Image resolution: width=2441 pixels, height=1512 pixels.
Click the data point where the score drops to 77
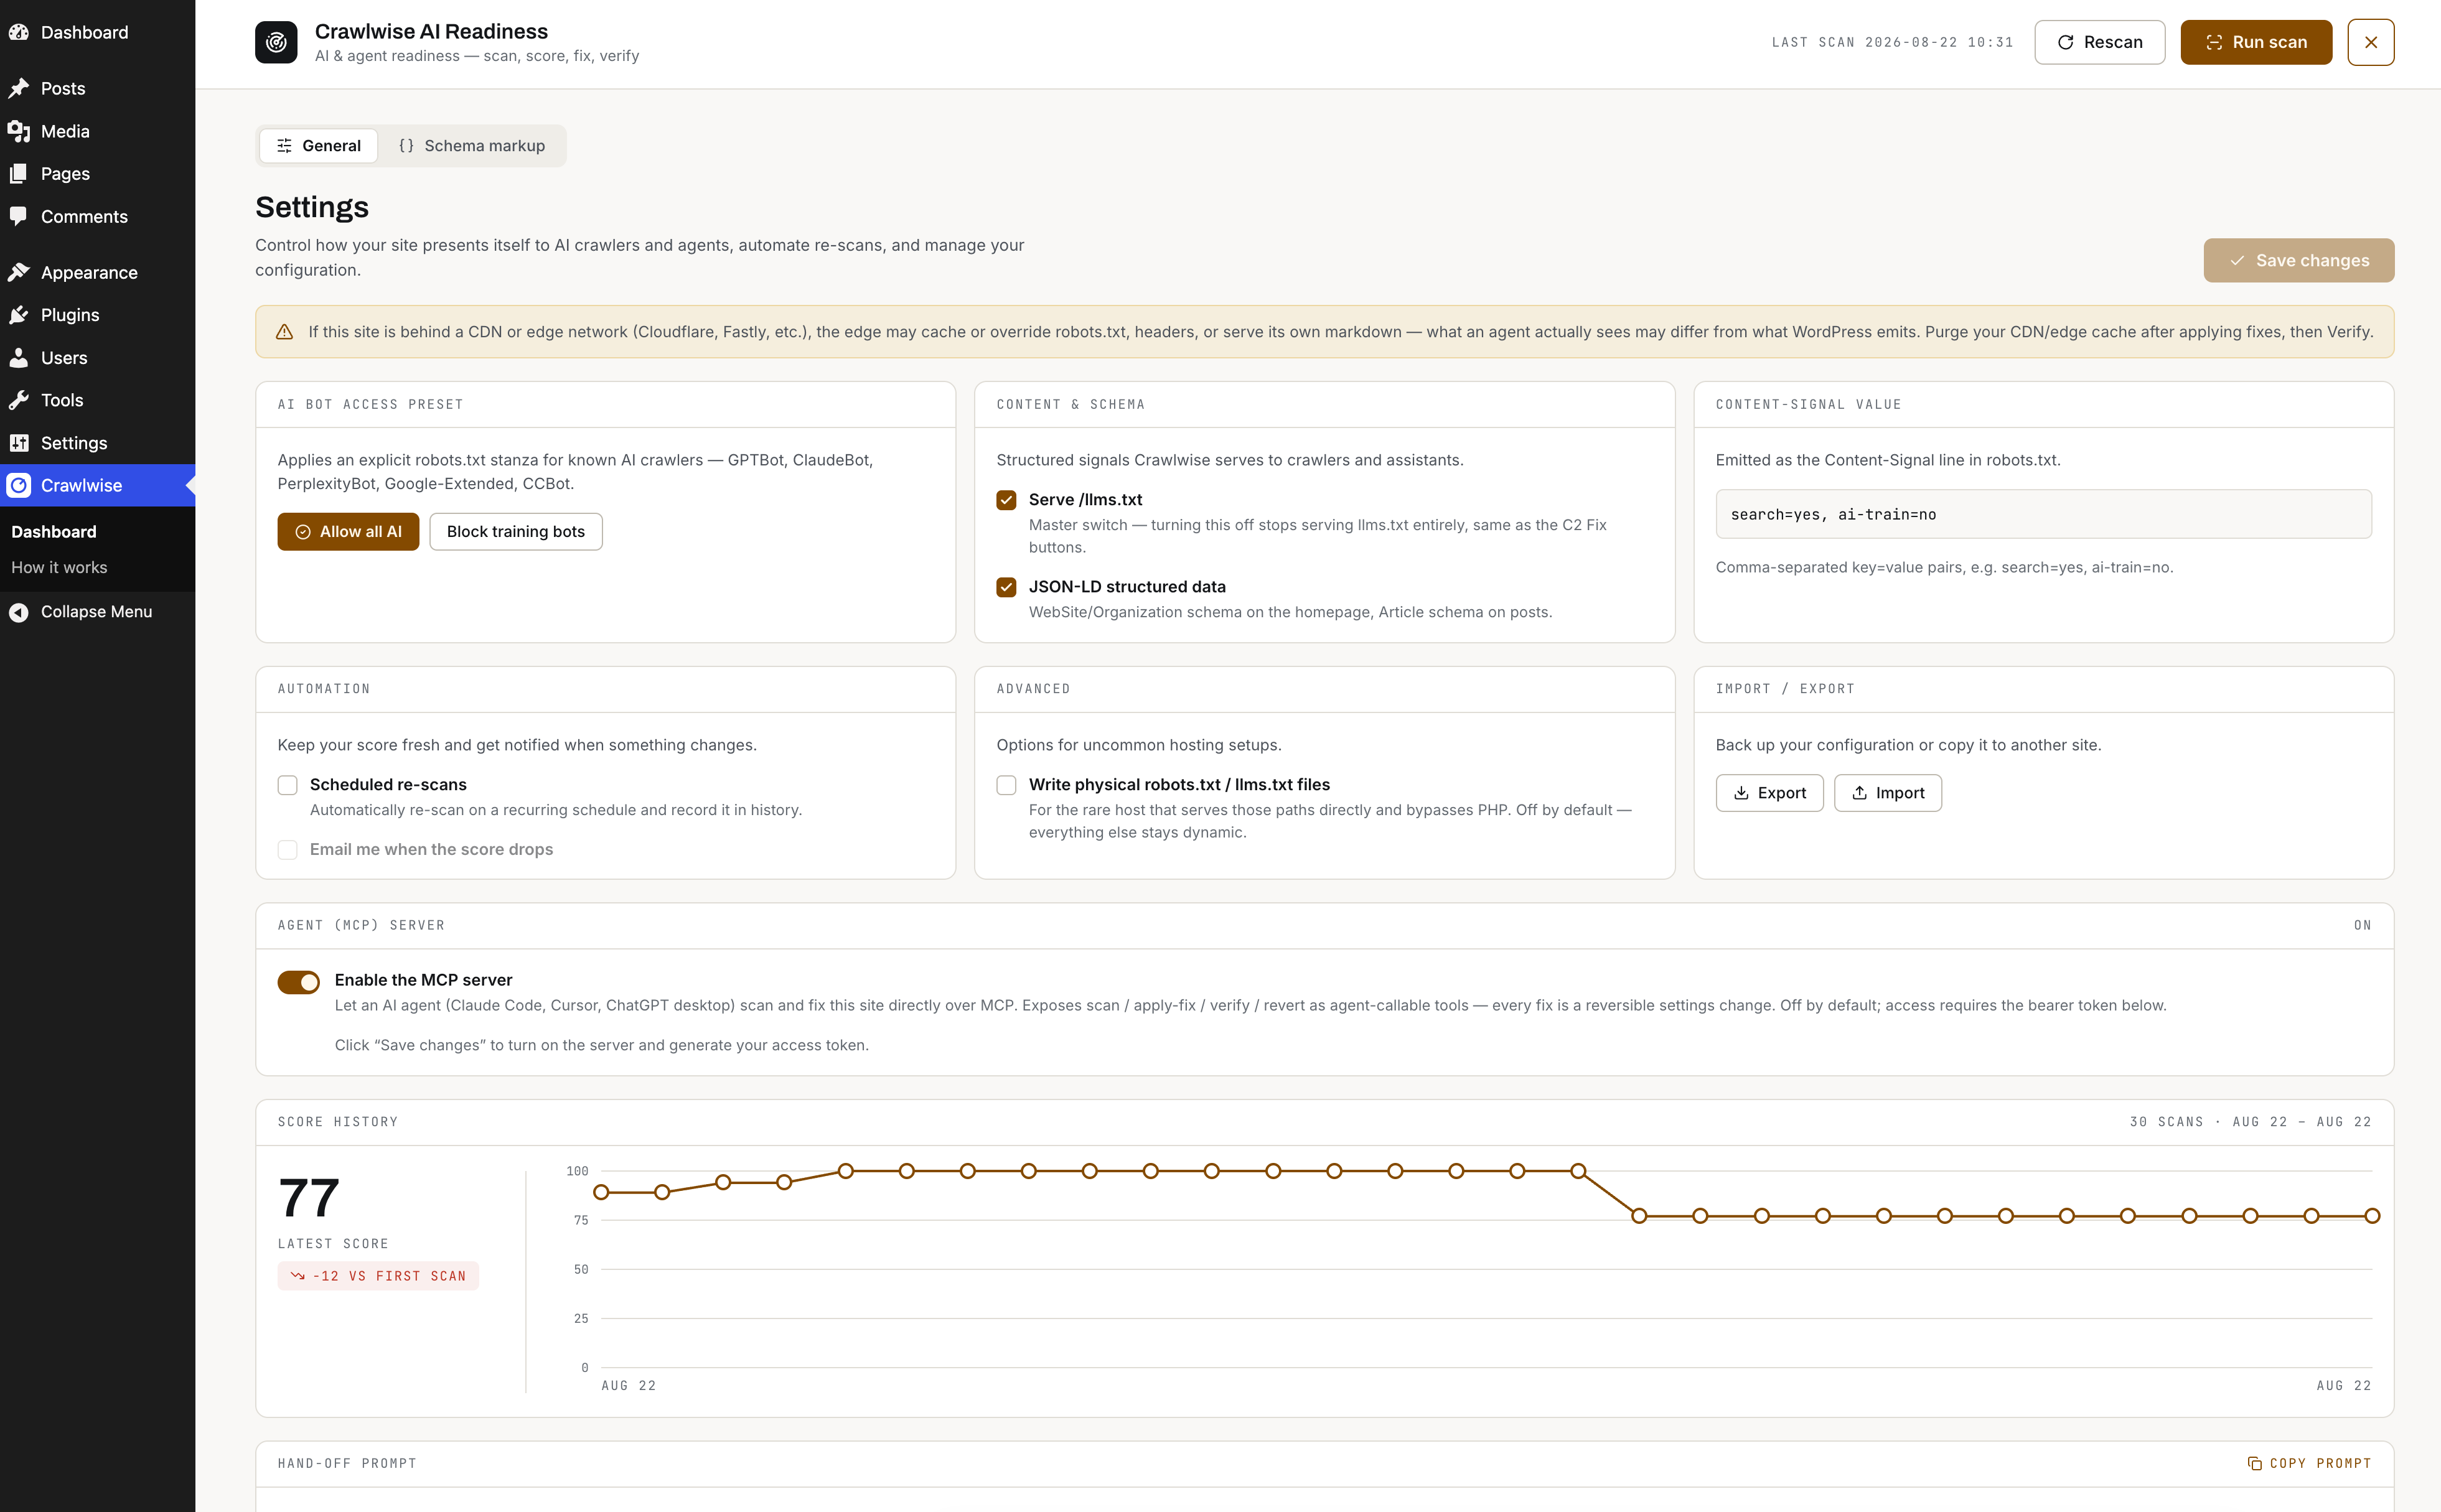[1639, 1216]
